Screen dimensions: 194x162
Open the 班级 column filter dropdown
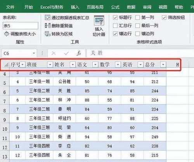(50, 64)
